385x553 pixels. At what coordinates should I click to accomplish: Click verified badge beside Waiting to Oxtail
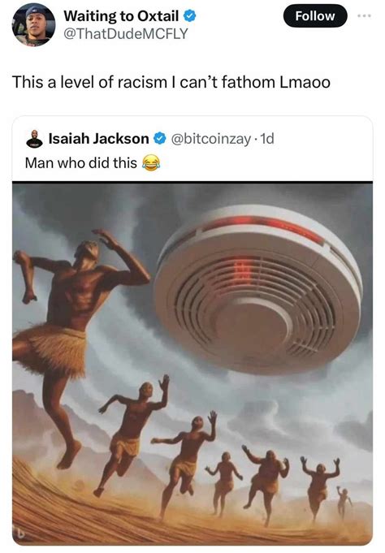190,16
